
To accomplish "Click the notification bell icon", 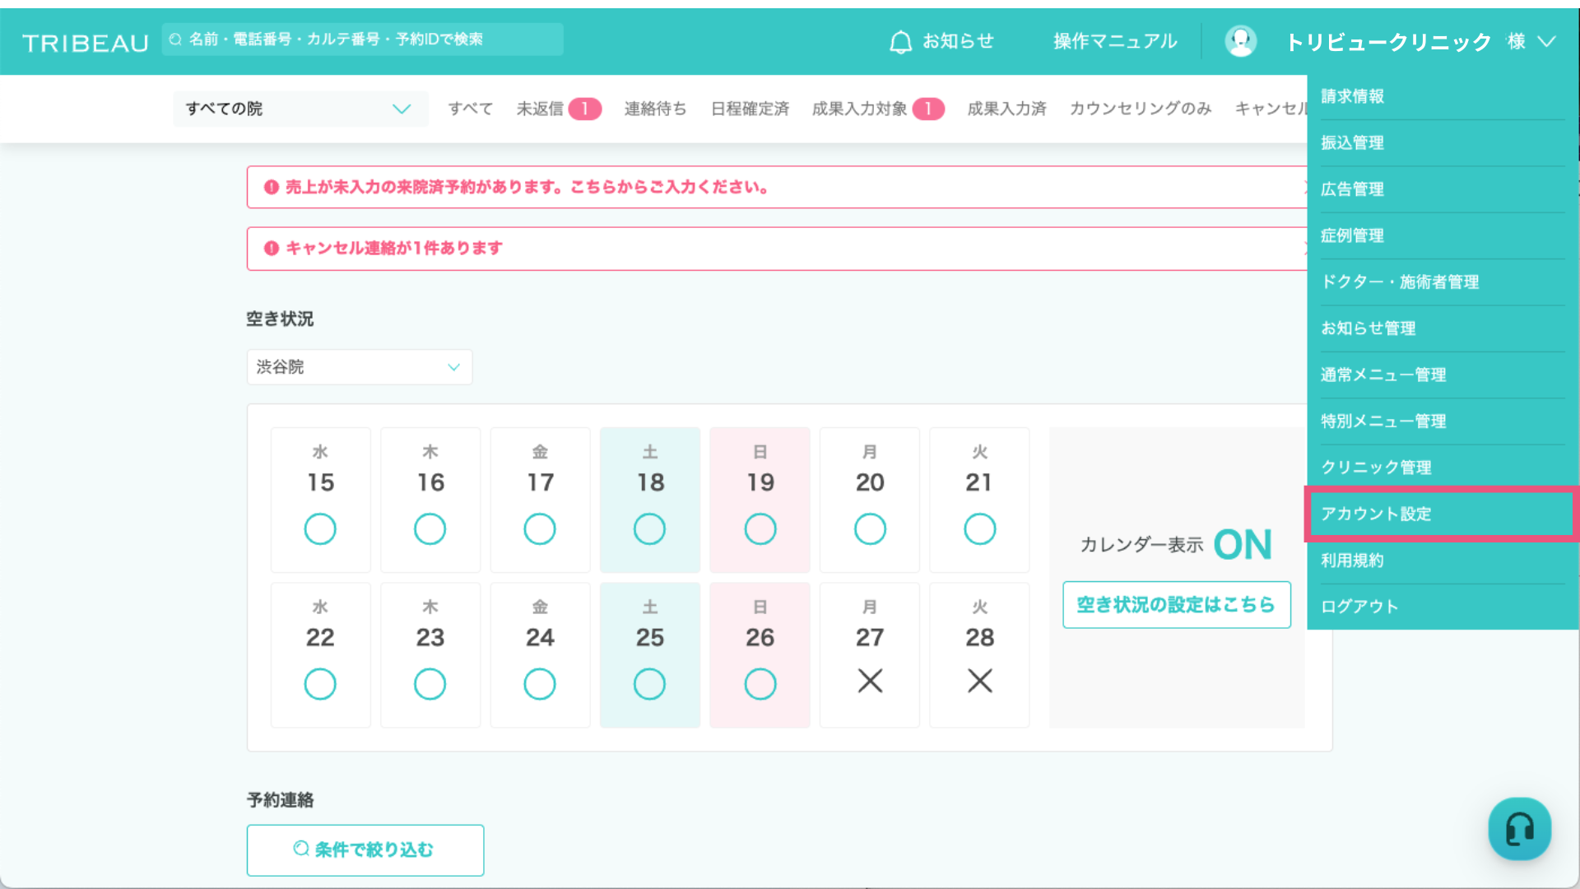I will 900,41.
